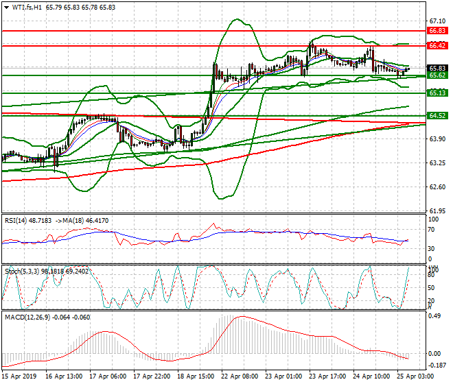Click the green 64.52 price level label
The width and height of the screenshot is (453, 384).
pos(437,116)
